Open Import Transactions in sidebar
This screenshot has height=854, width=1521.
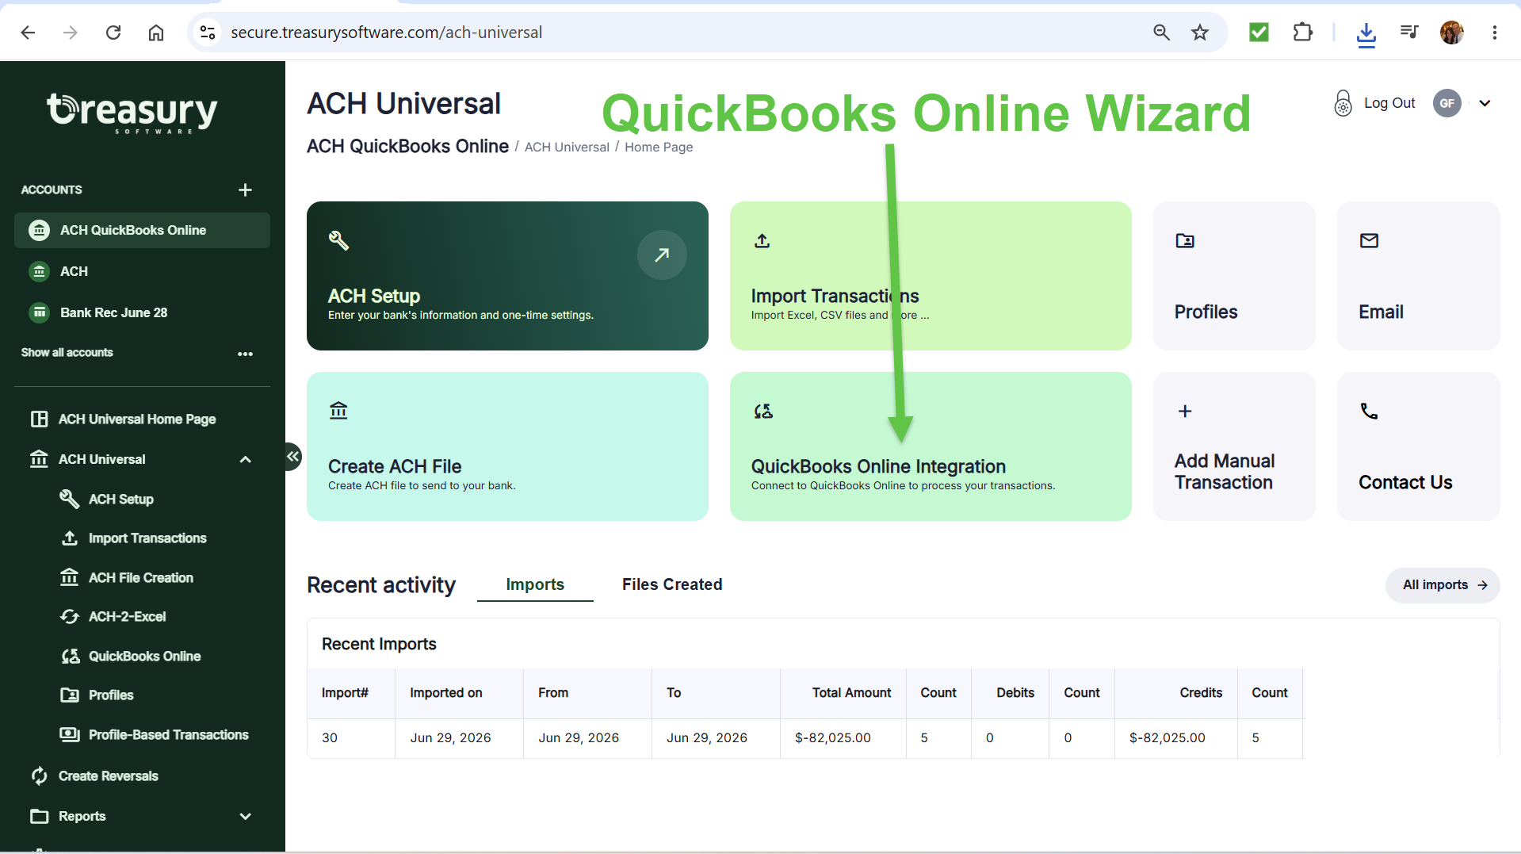tap(147, 538)
